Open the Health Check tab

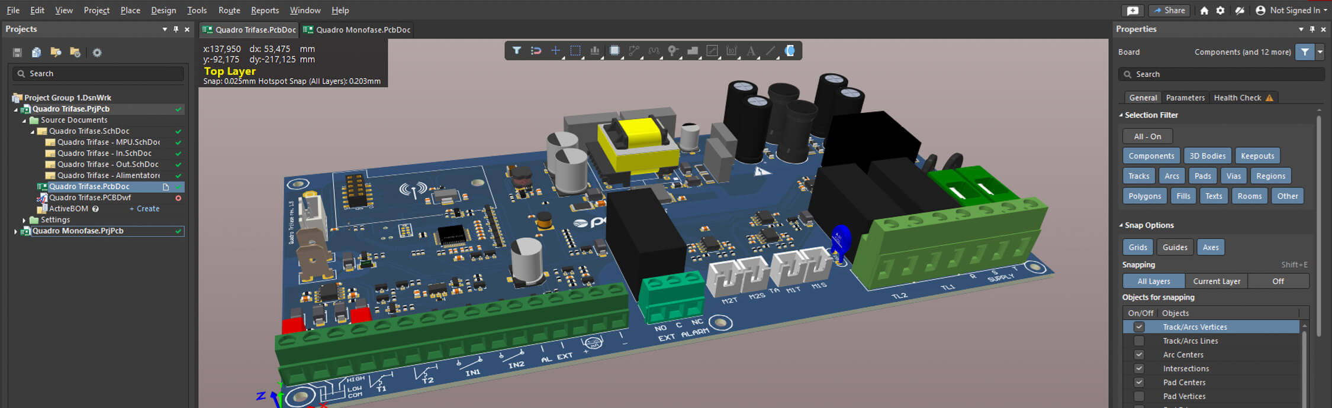(x=1243, y=98)
